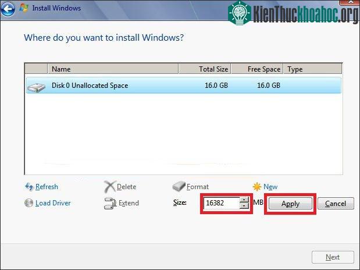Click the Delete option
Screen dimensions: 360x270
point(127,187)
